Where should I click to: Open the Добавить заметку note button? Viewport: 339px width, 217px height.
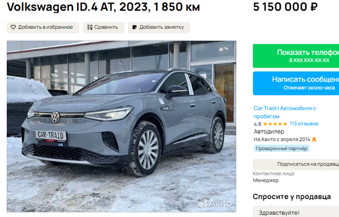pyautogui.click(x=159, y=28)
